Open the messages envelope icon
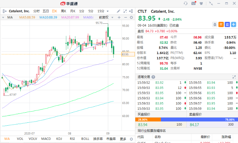238x143 pixels. point(194,3)
